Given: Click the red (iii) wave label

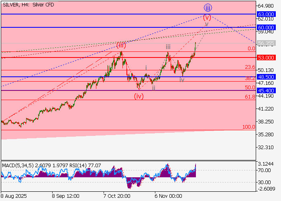Looking at the screenshot, I should point(121,45).
